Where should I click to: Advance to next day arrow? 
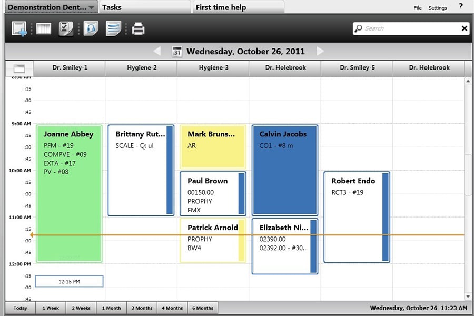320,51
